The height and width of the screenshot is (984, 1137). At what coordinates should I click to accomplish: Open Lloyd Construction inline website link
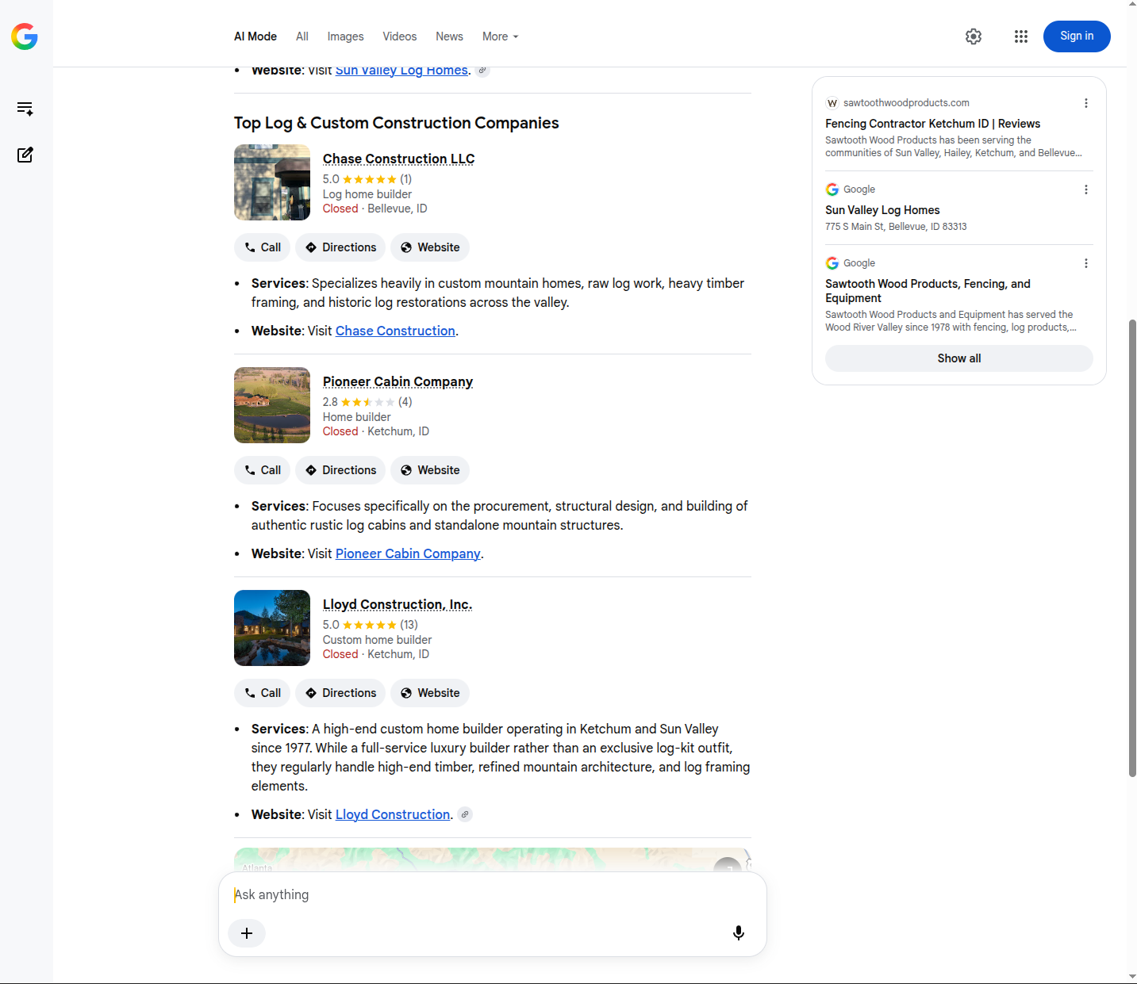point(393,814)
